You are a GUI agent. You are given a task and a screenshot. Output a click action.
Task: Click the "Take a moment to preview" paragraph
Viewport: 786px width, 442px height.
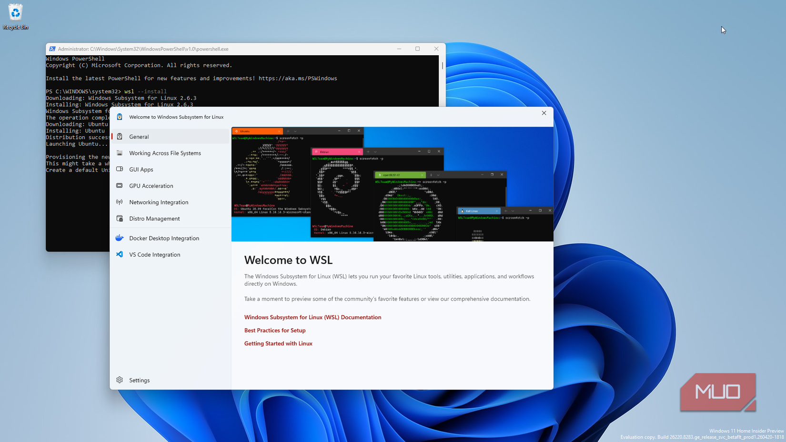(x=387, y=299)
